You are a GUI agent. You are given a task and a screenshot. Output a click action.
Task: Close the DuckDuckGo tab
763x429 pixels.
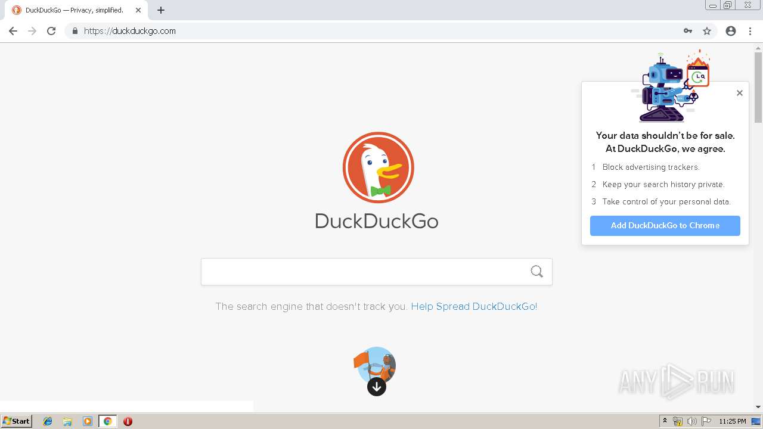coord(138,10)
